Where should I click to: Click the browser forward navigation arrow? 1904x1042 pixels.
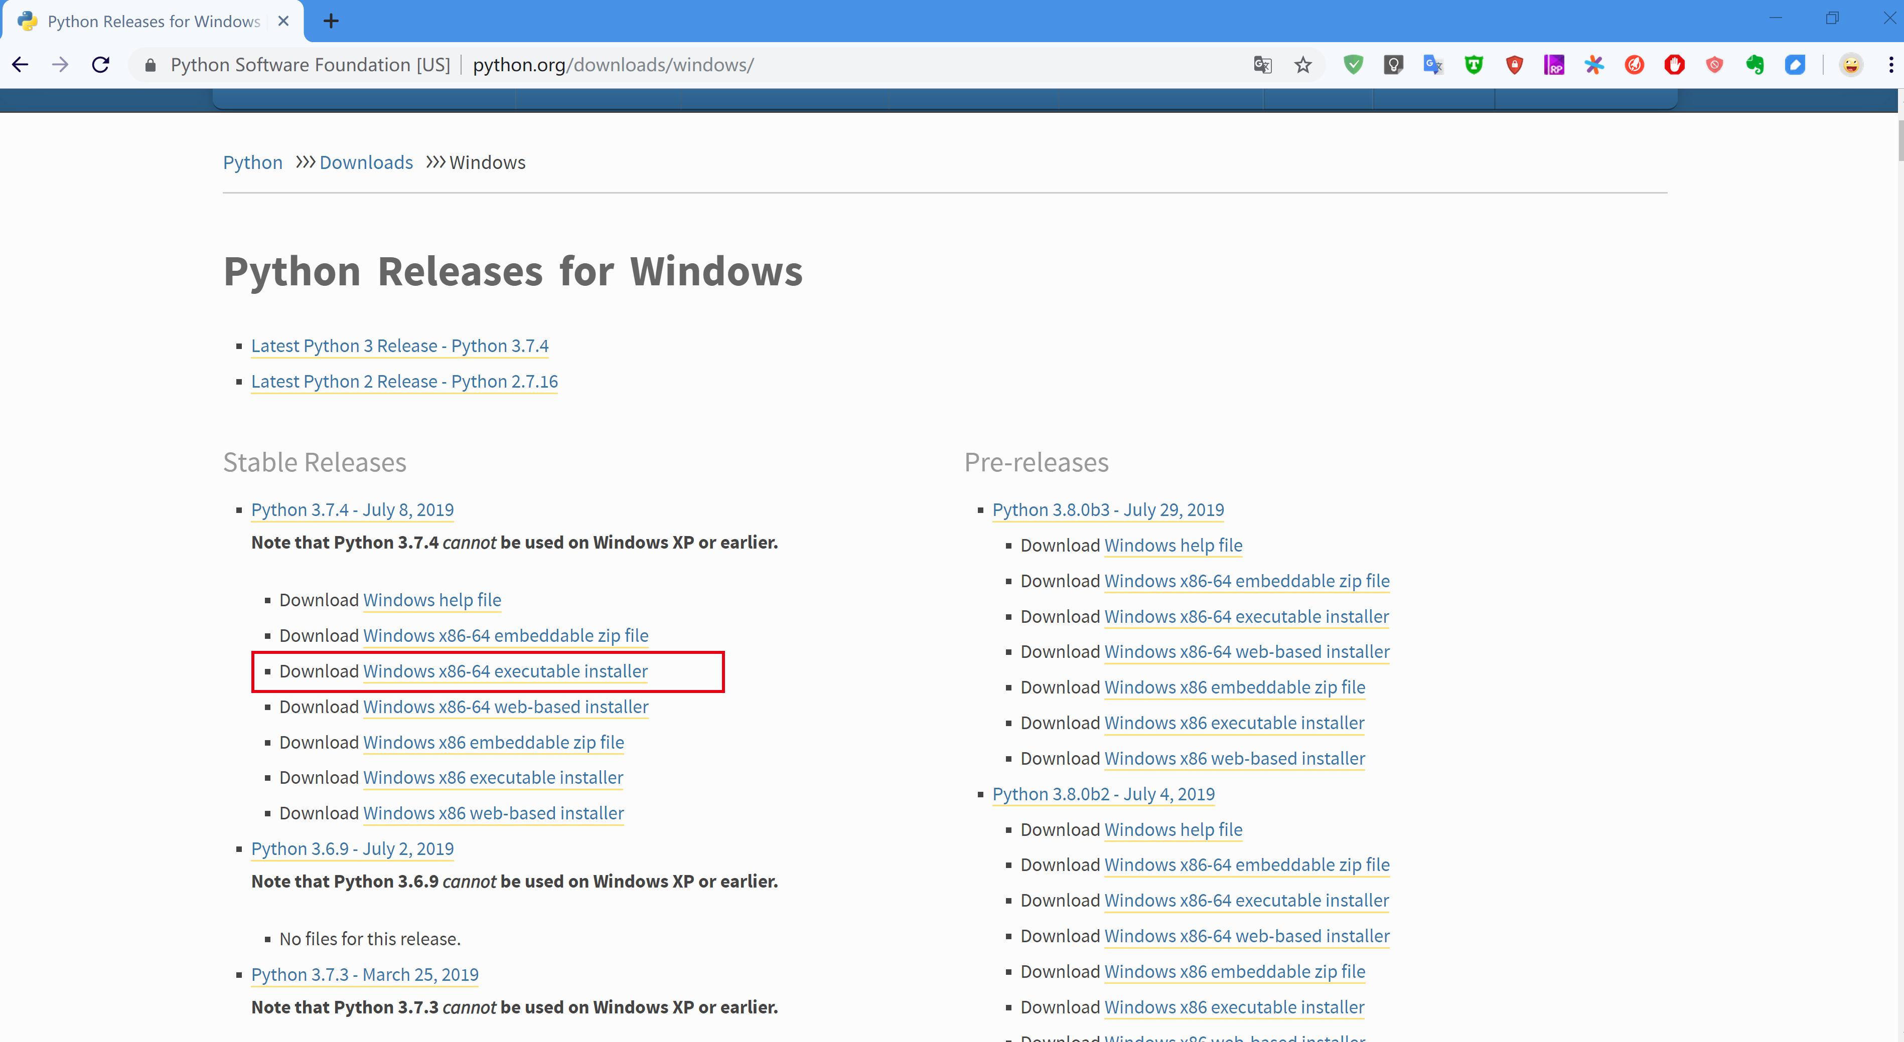60,64
